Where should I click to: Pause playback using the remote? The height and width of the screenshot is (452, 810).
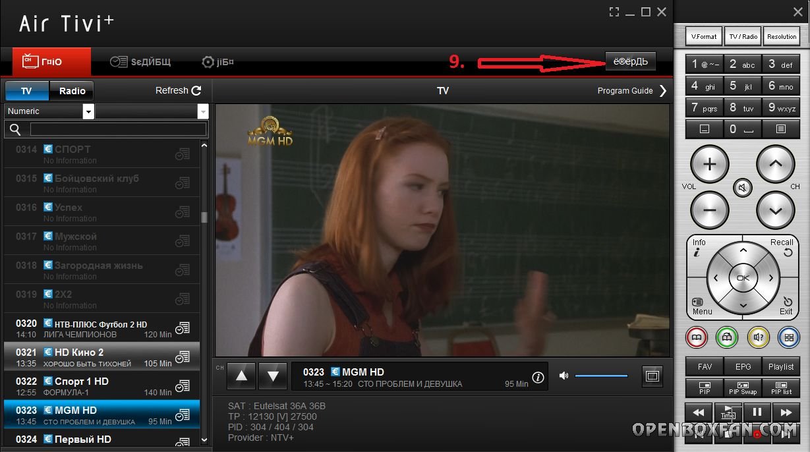[x=758, y=412]
